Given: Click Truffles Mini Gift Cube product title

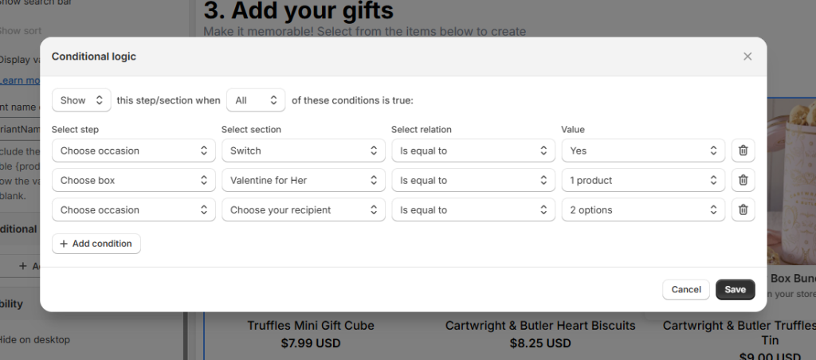Looking at the screenshot, I should click(310, 326).
